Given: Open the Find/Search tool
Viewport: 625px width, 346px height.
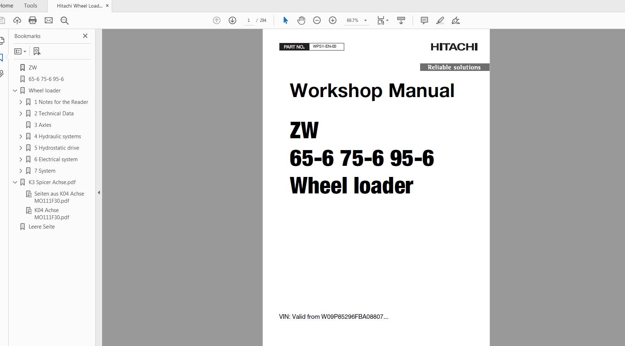Looking at the screenshot, I should pos(65,20).
